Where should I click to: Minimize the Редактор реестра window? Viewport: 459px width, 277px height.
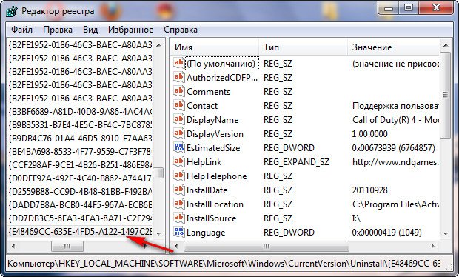pyautogui.click(x=389, y=8)
